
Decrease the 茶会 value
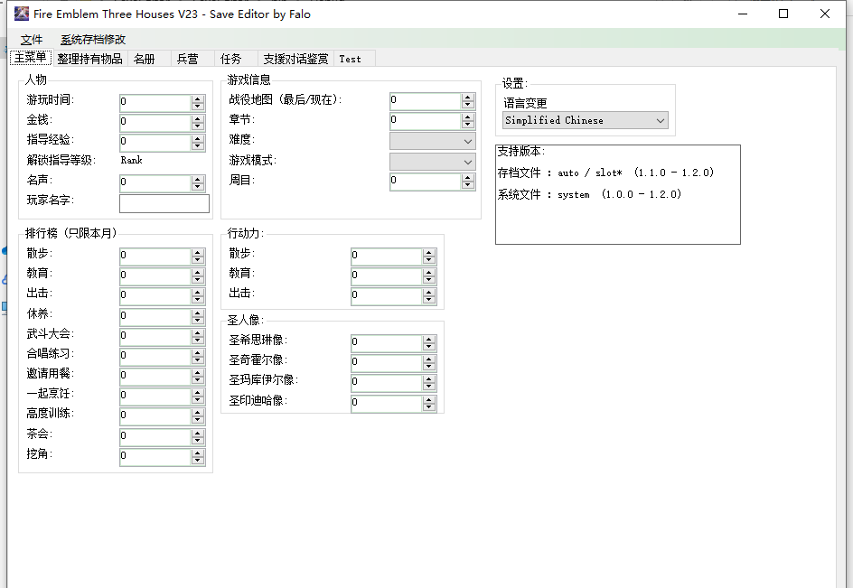(x=198, y=440)
